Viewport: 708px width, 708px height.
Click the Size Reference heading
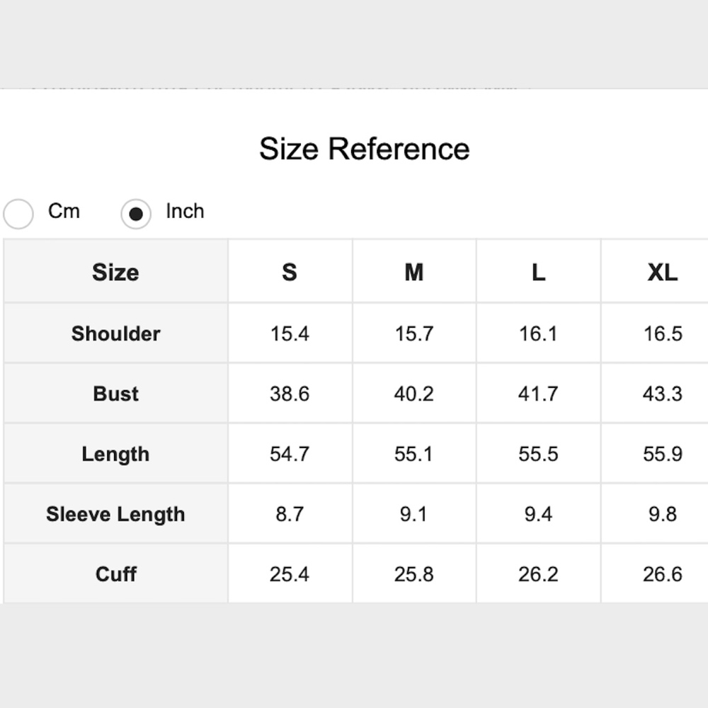[365, 149]
